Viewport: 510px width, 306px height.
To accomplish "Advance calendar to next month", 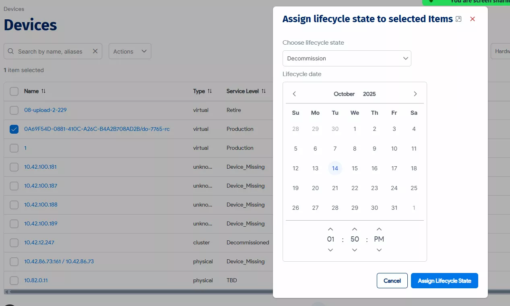I will (415, 94).
